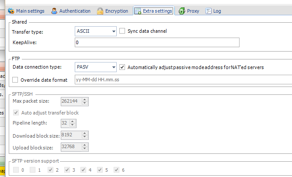
Task: Enable the Sync data channel checkbox
Action: click(x=122, y=31)
